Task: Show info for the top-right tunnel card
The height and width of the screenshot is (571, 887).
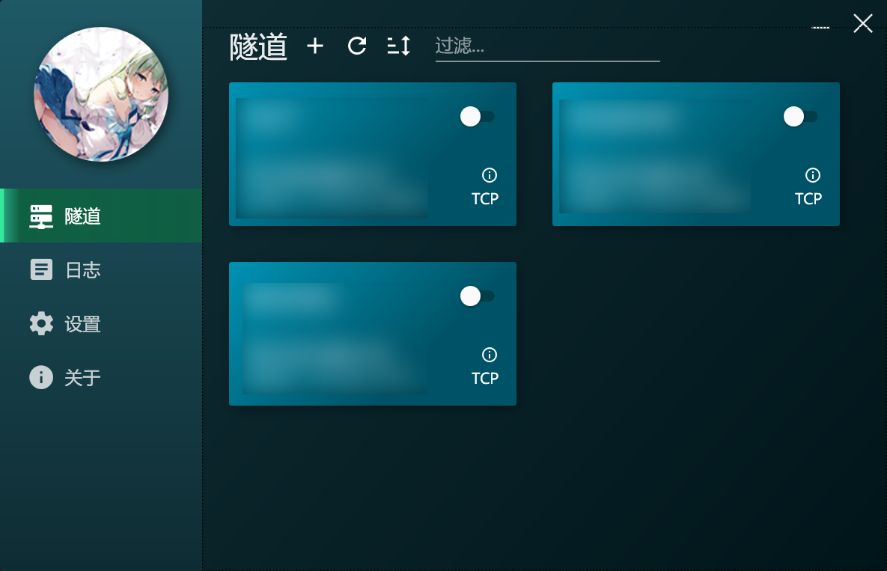Action: pyautogui.click(x=813, y=175)
